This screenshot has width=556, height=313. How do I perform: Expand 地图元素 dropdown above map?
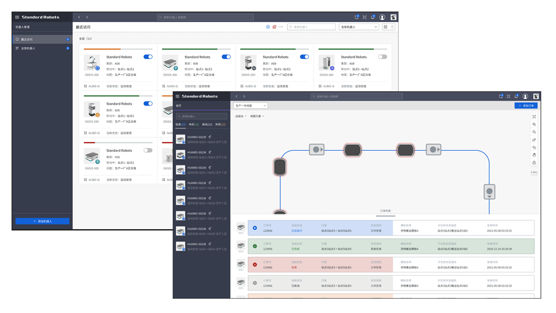(257, 116)
